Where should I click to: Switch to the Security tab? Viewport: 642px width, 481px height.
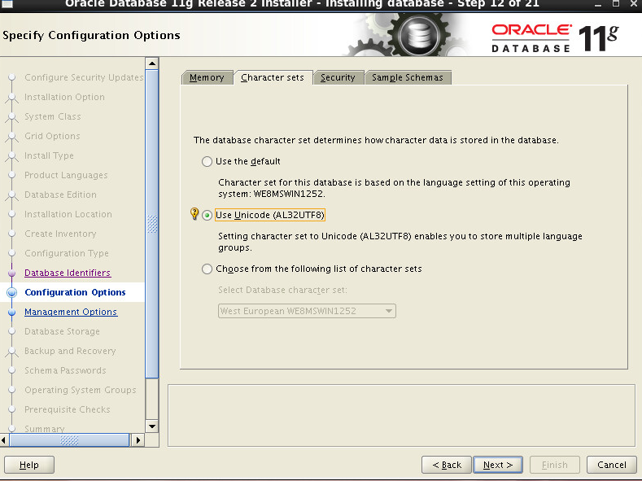[338, 77]
